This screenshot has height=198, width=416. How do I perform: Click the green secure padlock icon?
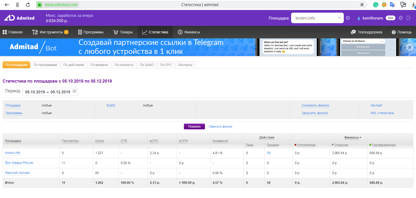tap(40, 5)
